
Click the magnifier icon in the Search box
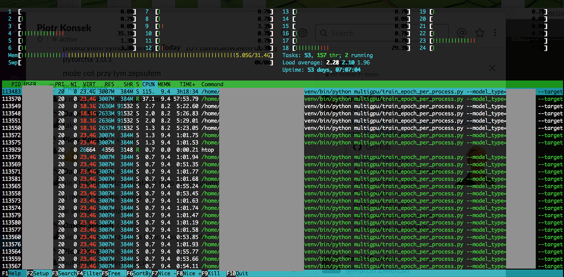(x=324, y=33)
